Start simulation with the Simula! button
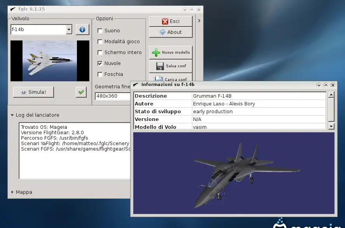Viewport: 345px width, 228px height. pos(33,92)
